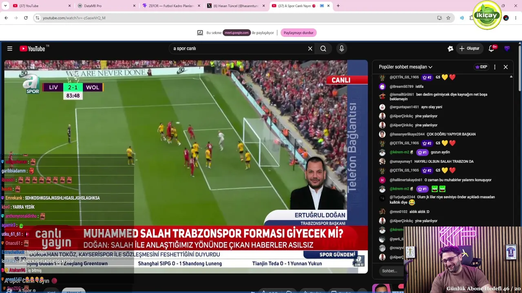
Task: Open @hasanyerlikaya2044 chat avatar
Action: pyautogui.click(x=382, y=134)
